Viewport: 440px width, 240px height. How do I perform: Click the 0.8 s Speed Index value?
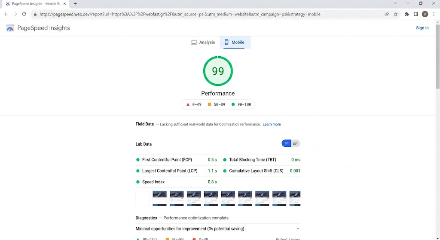coord(212,182)
